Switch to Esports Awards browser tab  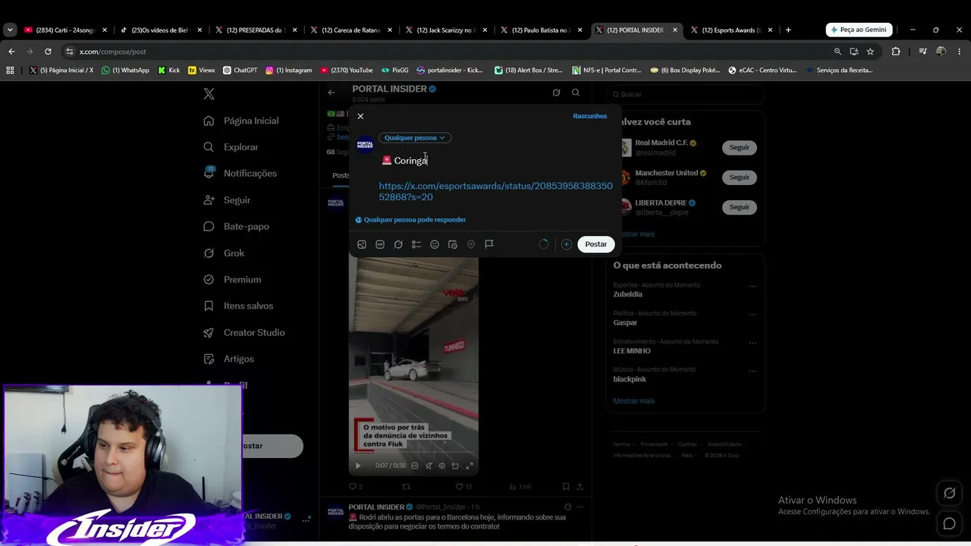tap(732, 30)
